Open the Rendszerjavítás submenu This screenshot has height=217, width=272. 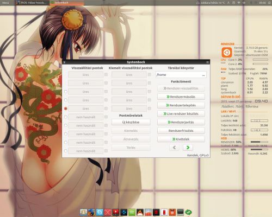click(x=181, y=122)
